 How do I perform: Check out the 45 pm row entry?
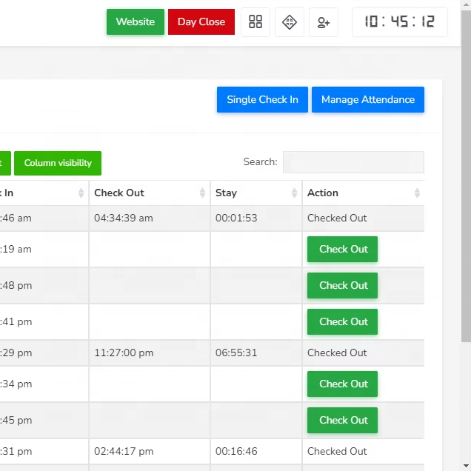click(x=342, y=421)
